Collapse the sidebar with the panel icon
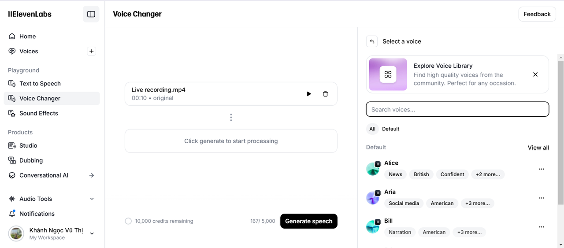Image resolution: width=564 pixels, height=248 pixels. 91,14
